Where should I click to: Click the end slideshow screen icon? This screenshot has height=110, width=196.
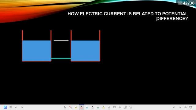point(190,107)
